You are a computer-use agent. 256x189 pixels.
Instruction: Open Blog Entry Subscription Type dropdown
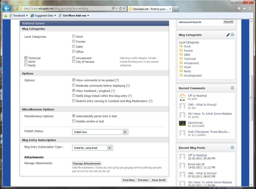[x=92, y=148]
